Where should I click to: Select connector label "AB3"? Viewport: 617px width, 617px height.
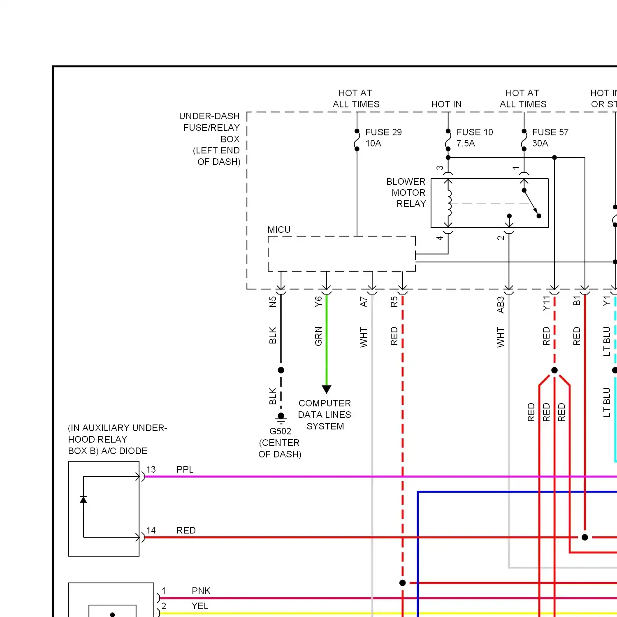(x=501, y=305)
